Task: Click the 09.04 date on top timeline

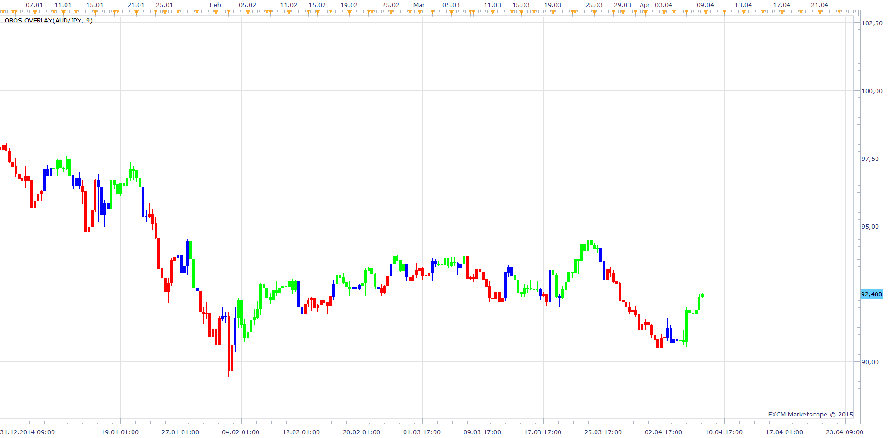Action: point(706,5)
